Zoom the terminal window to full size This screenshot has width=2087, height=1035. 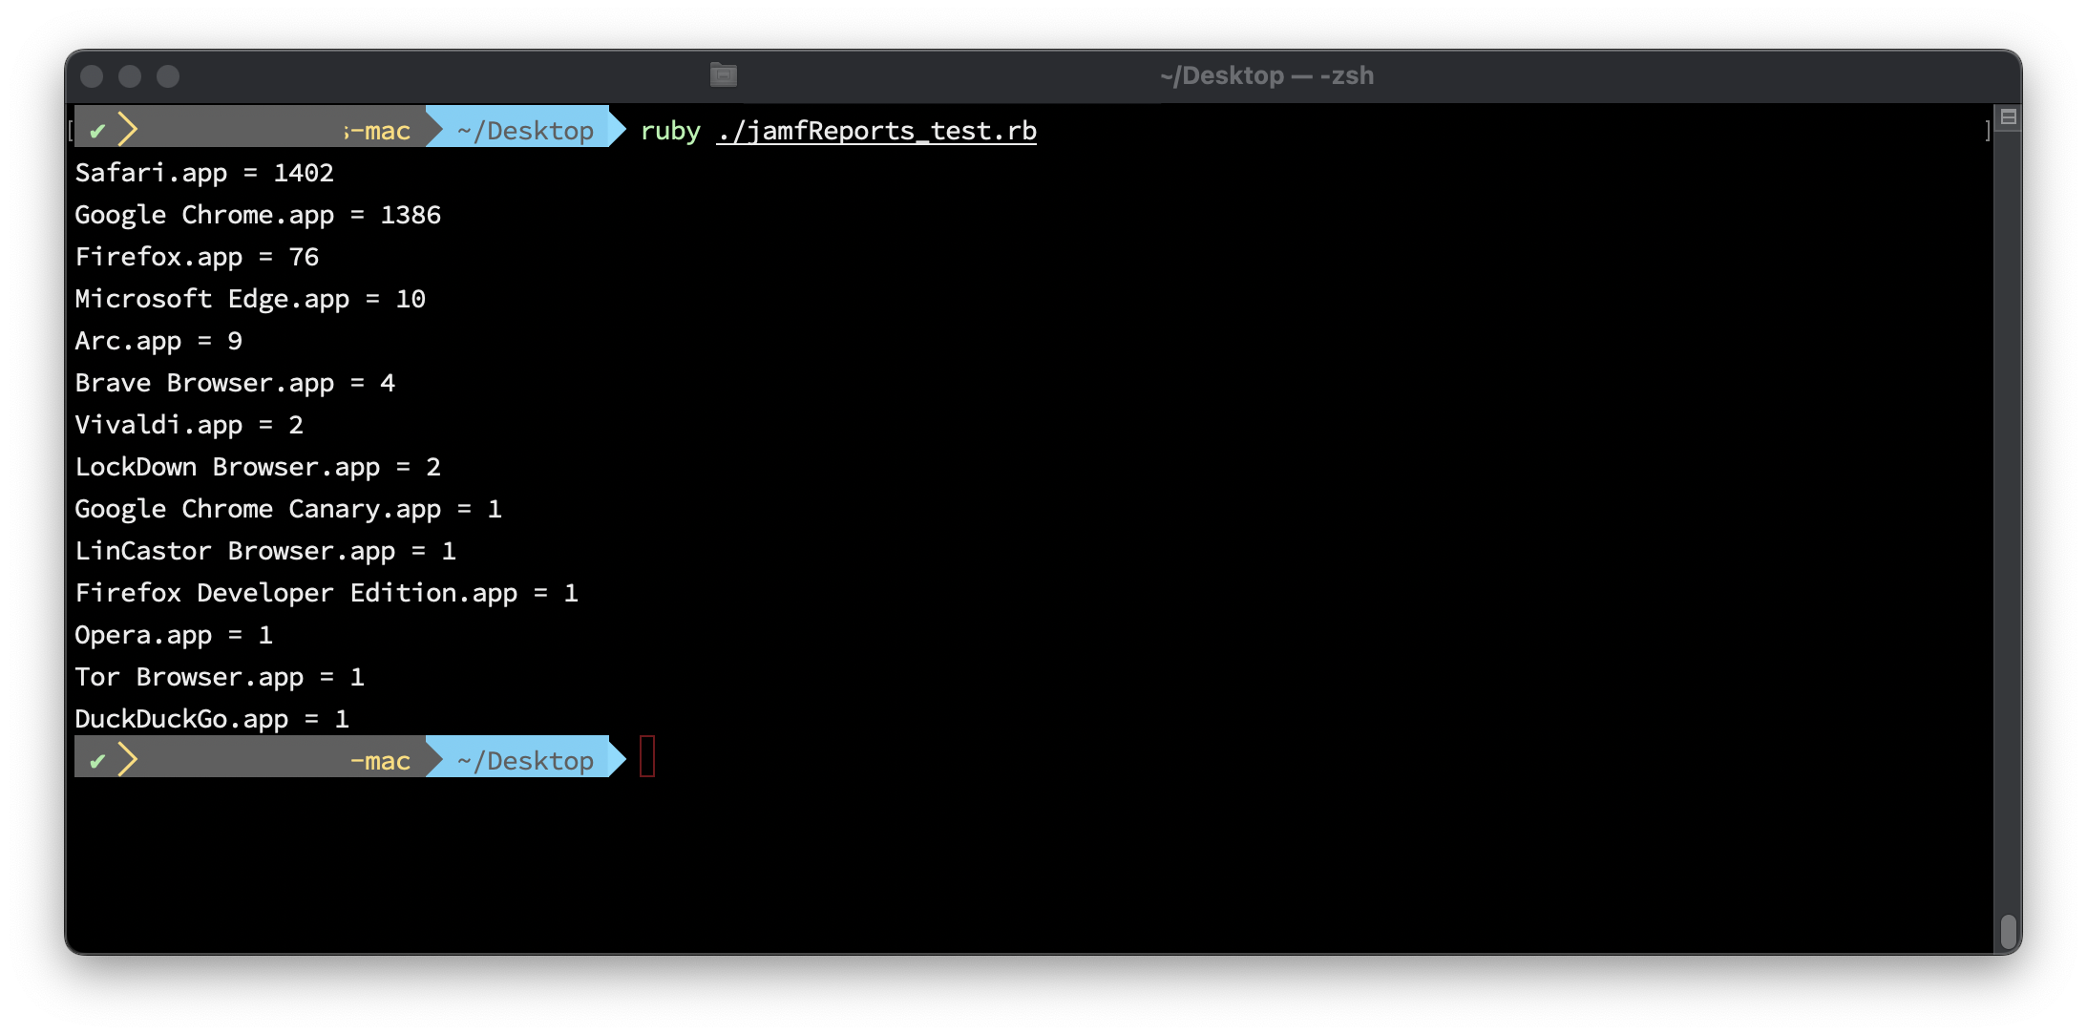tap(168, 76)
